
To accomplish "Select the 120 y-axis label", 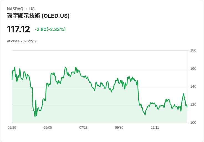I will [x=193, y=105].
